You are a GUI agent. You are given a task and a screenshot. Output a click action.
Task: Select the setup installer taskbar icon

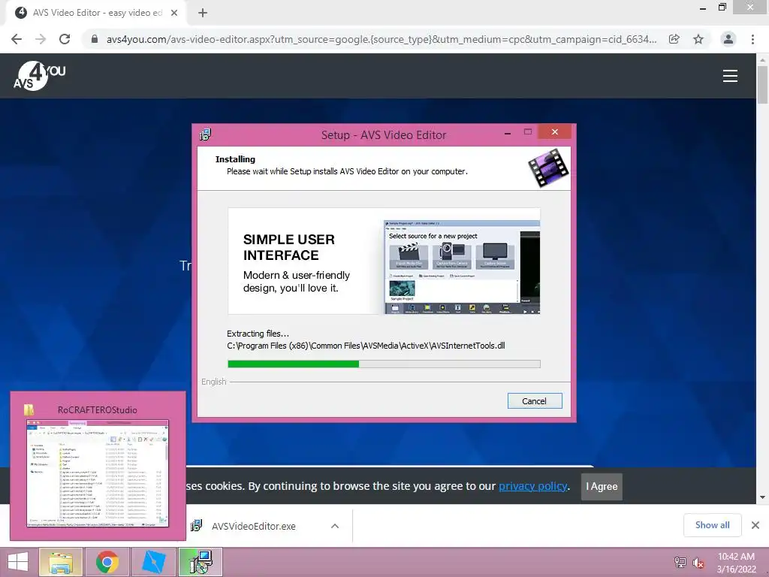201,562
